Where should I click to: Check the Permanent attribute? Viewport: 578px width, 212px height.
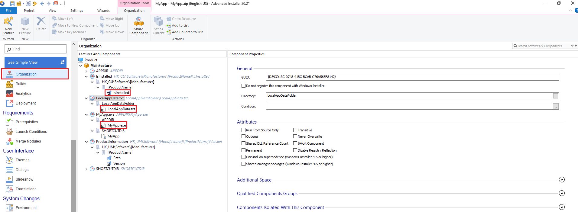click(243, 150)
